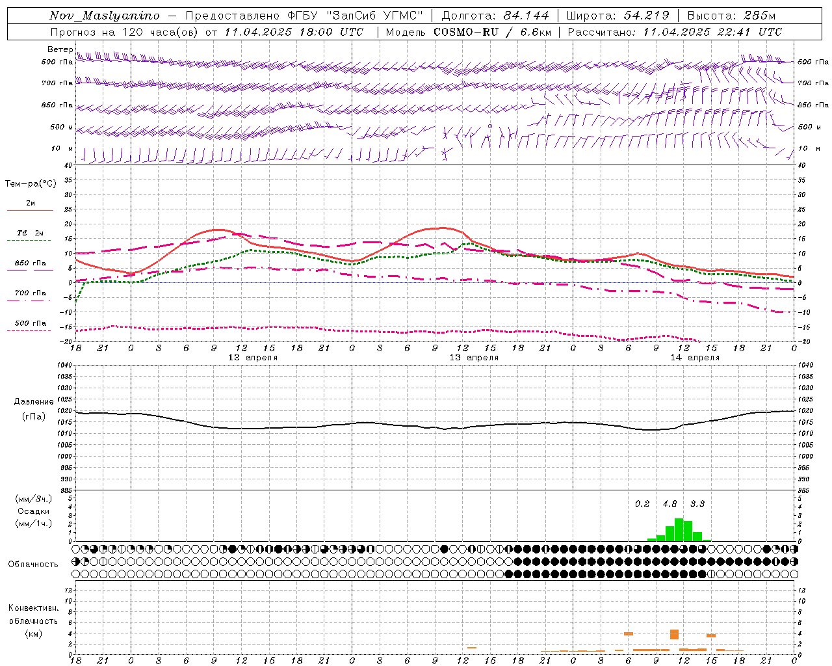
Task: Click the 'Осадки' precipitation panel title
Action: pyautogui.click(x=34, y=511)
